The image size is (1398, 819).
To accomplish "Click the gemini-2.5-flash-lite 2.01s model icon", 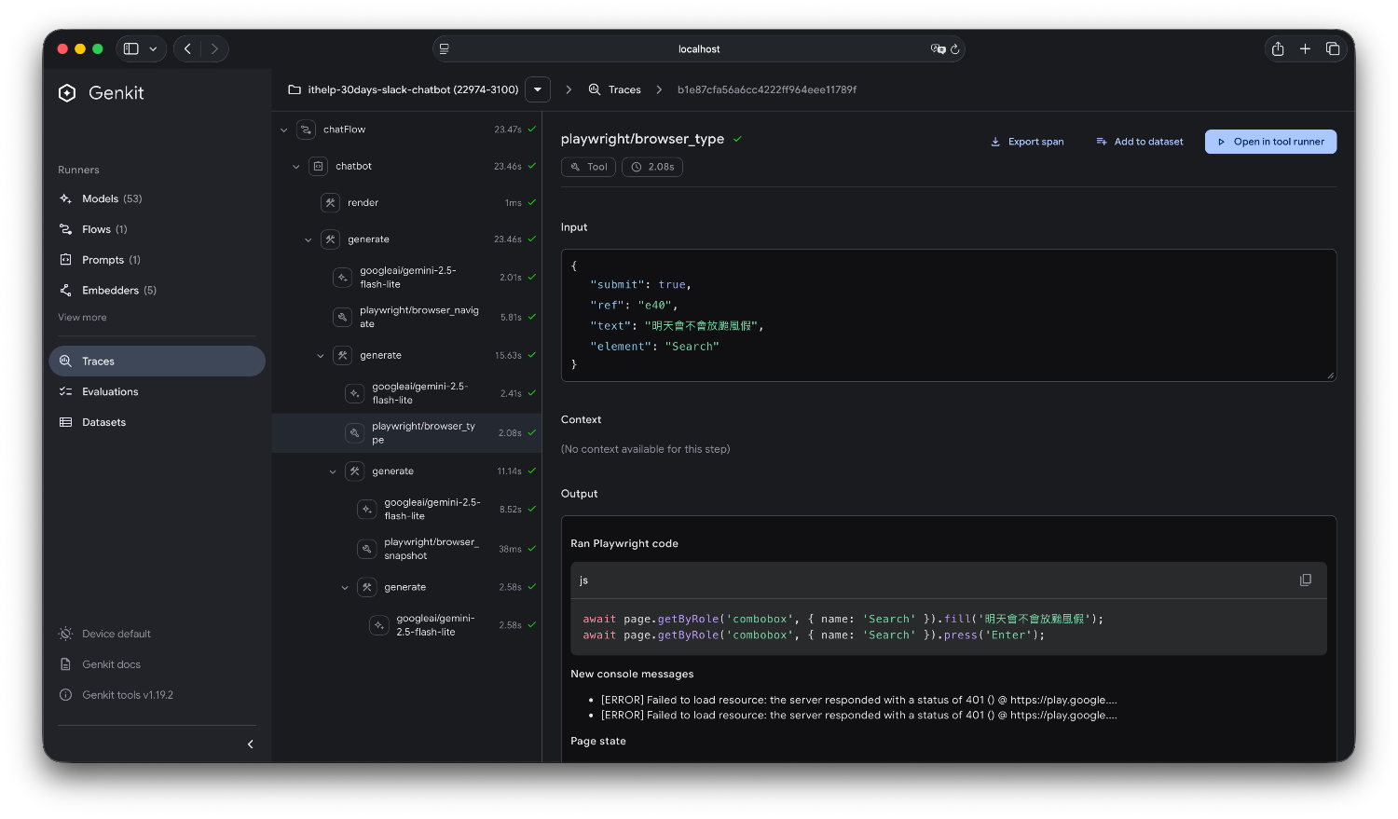I will click(x=342, y=278).
